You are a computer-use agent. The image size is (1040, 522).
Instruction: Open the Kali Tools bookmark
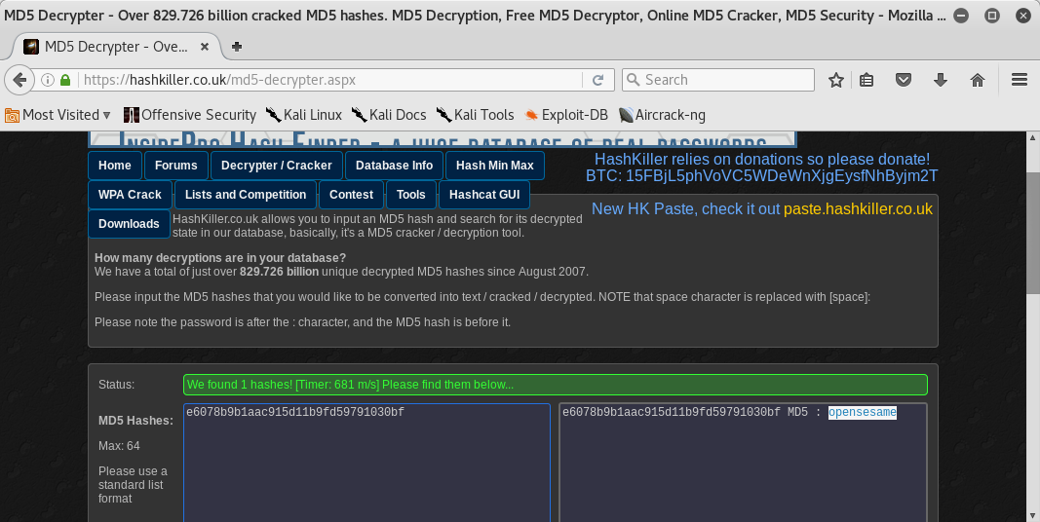(x=475, y=115)
